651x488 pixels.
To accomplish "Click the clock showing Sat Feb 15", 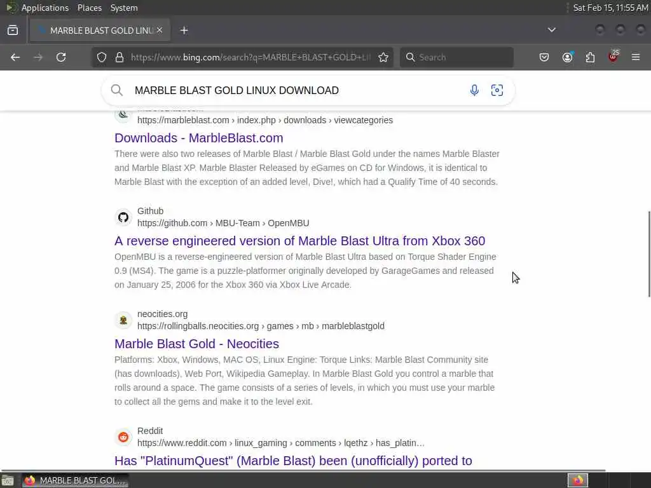I will (610, 8).
